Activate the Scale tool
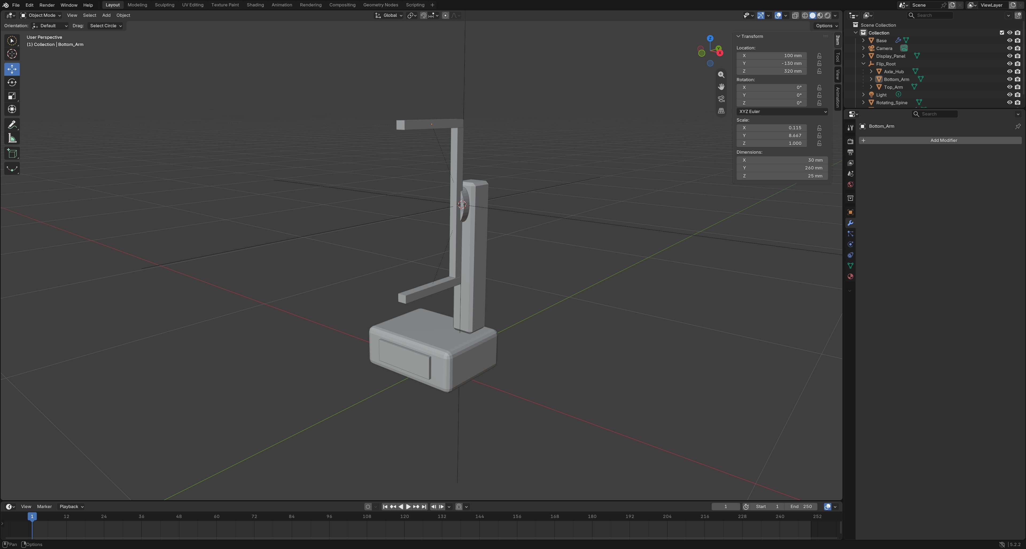This screenshot has width=1026, height=549. (12, 96)
